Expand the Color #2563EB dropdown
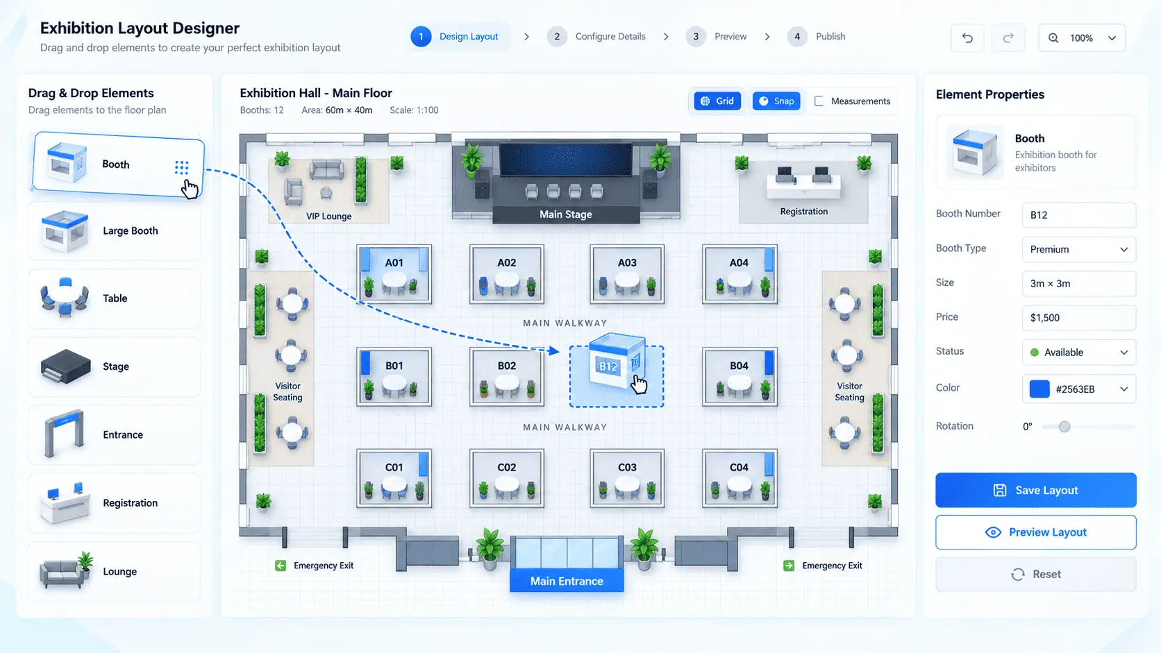 coord(1078,389)
